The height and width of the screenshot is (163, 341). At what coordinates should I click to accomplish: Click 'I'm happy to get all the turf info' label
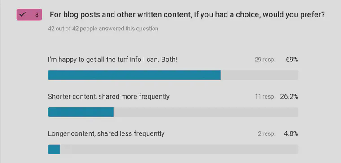tap(113, 60)
